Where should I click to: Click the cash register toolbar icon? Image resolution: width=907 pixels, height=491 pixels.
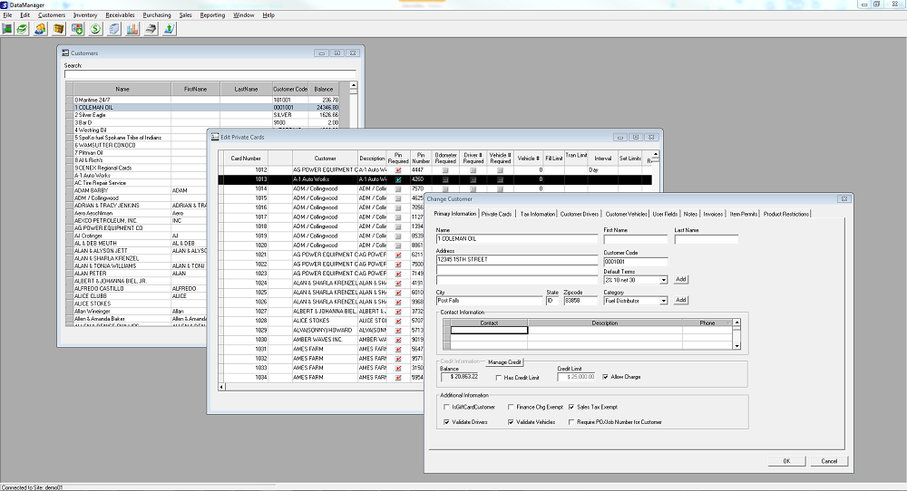click(151, 29)
